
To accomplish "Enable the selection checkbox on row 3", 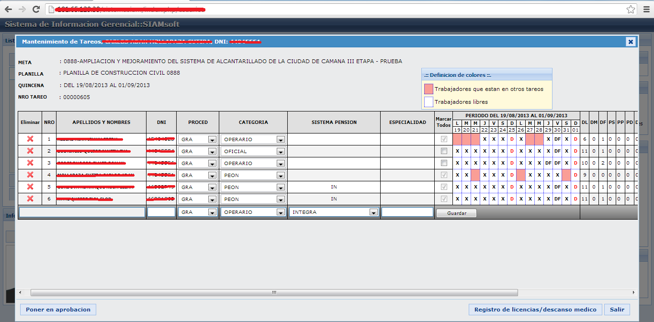I will [443, 163].
